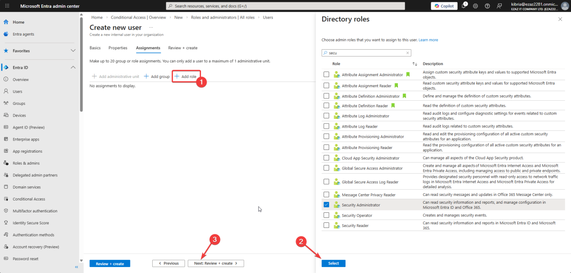Screen dimensions: 571x273
Task: Open Multifactor authentication in sidebar
Action: coord(35,211)
